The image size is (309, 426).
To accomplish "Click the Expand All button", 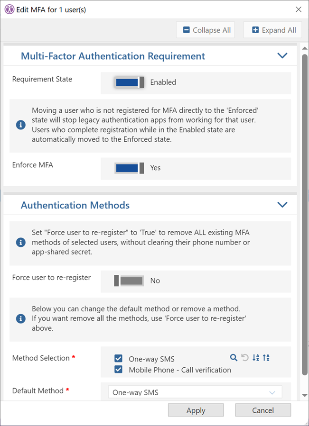I will (272, 30).
